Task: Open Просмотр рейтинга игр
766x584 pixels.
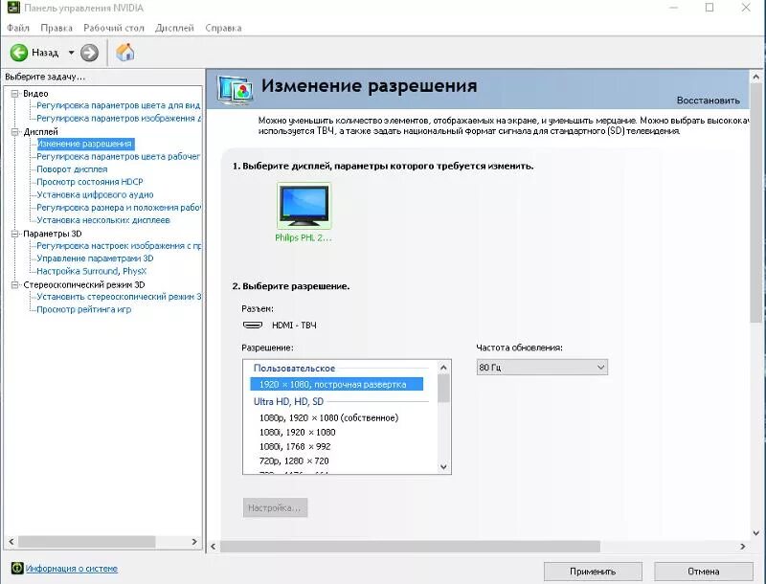Action: pyautogui.click(x=83, y=309)
